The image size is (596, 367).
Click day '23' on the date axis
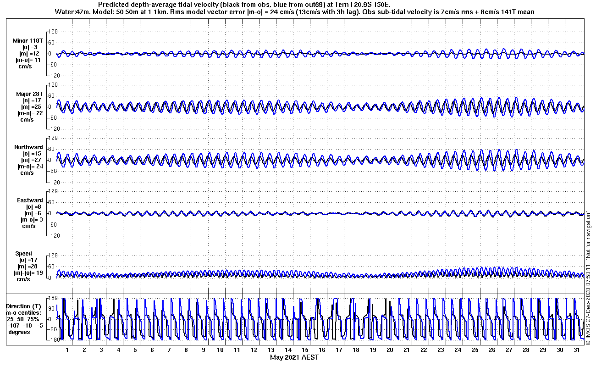pyautogui.click(x=440, y=350)
